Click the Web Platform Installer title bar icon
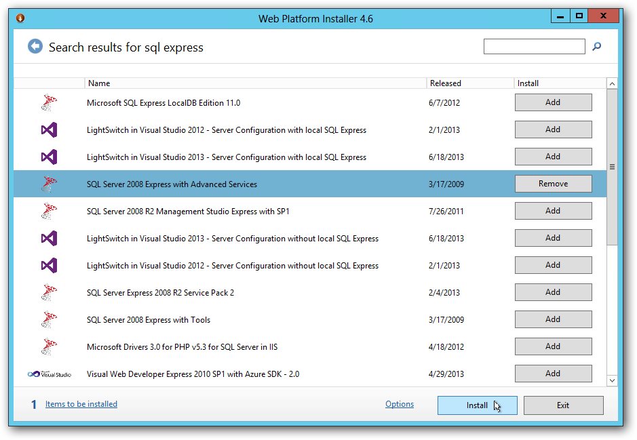The width and height of the screenshot is (637, 440). [20, 18]
